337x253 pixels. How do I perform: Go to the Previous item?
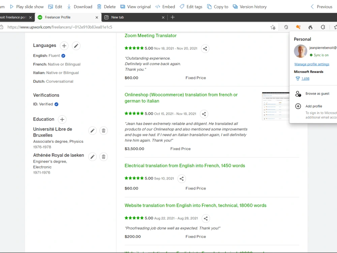tap(321, 7)
